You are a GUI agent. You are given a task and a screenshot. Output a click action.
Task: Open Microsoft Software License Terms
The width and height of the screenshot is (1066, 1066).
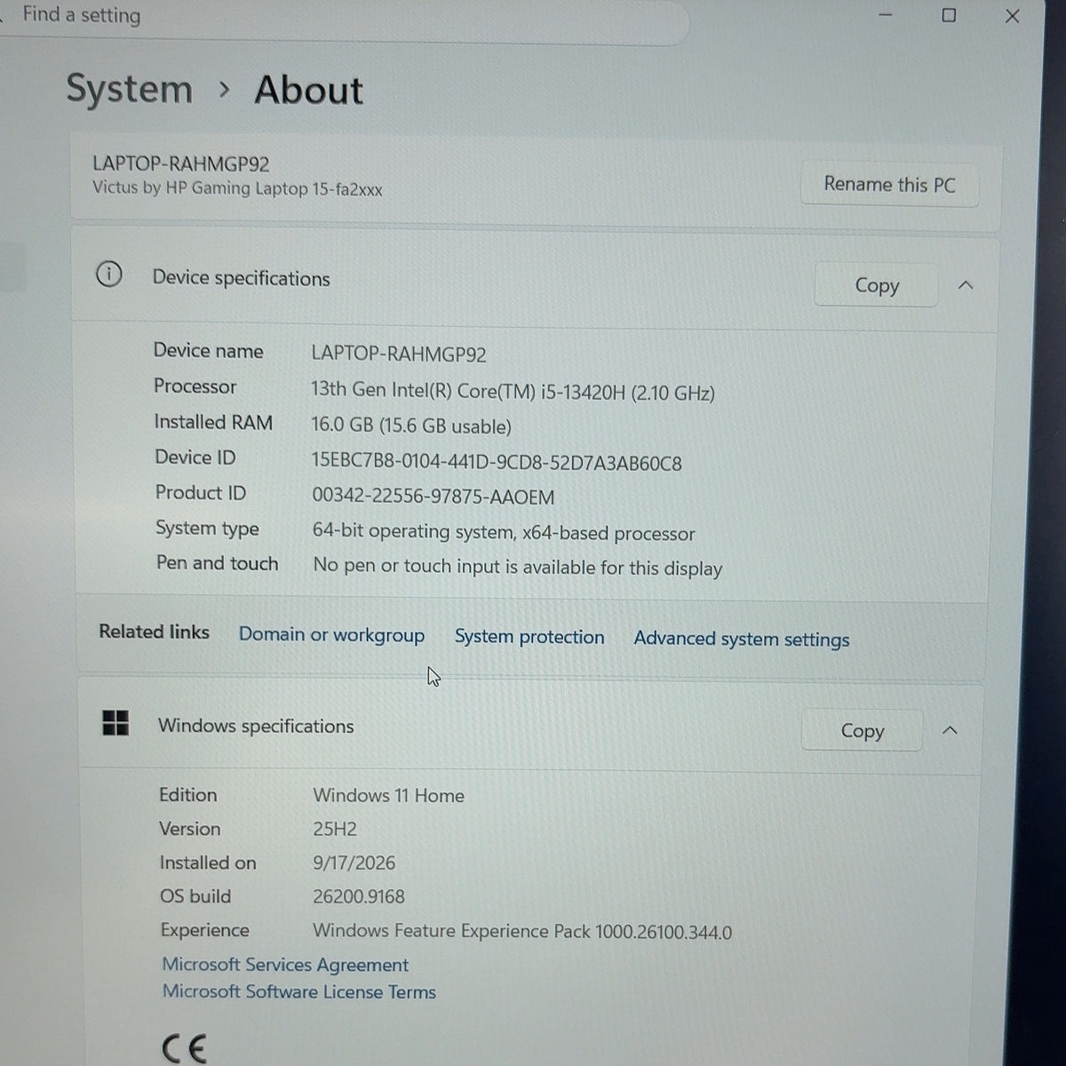299,992
